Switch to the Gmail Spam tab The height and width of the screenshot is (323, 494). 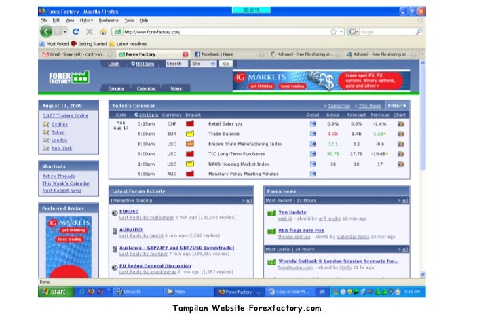click(x=77, y=54)
